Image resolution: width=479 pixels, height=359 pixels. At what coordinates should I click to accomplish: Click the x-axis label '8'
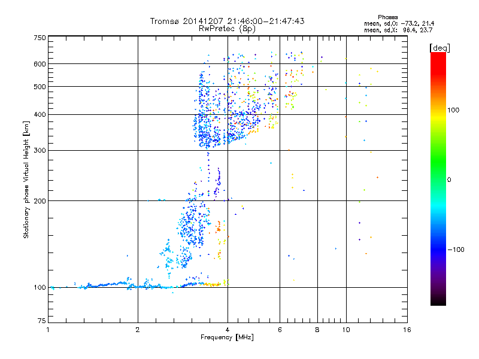(317, 330)
